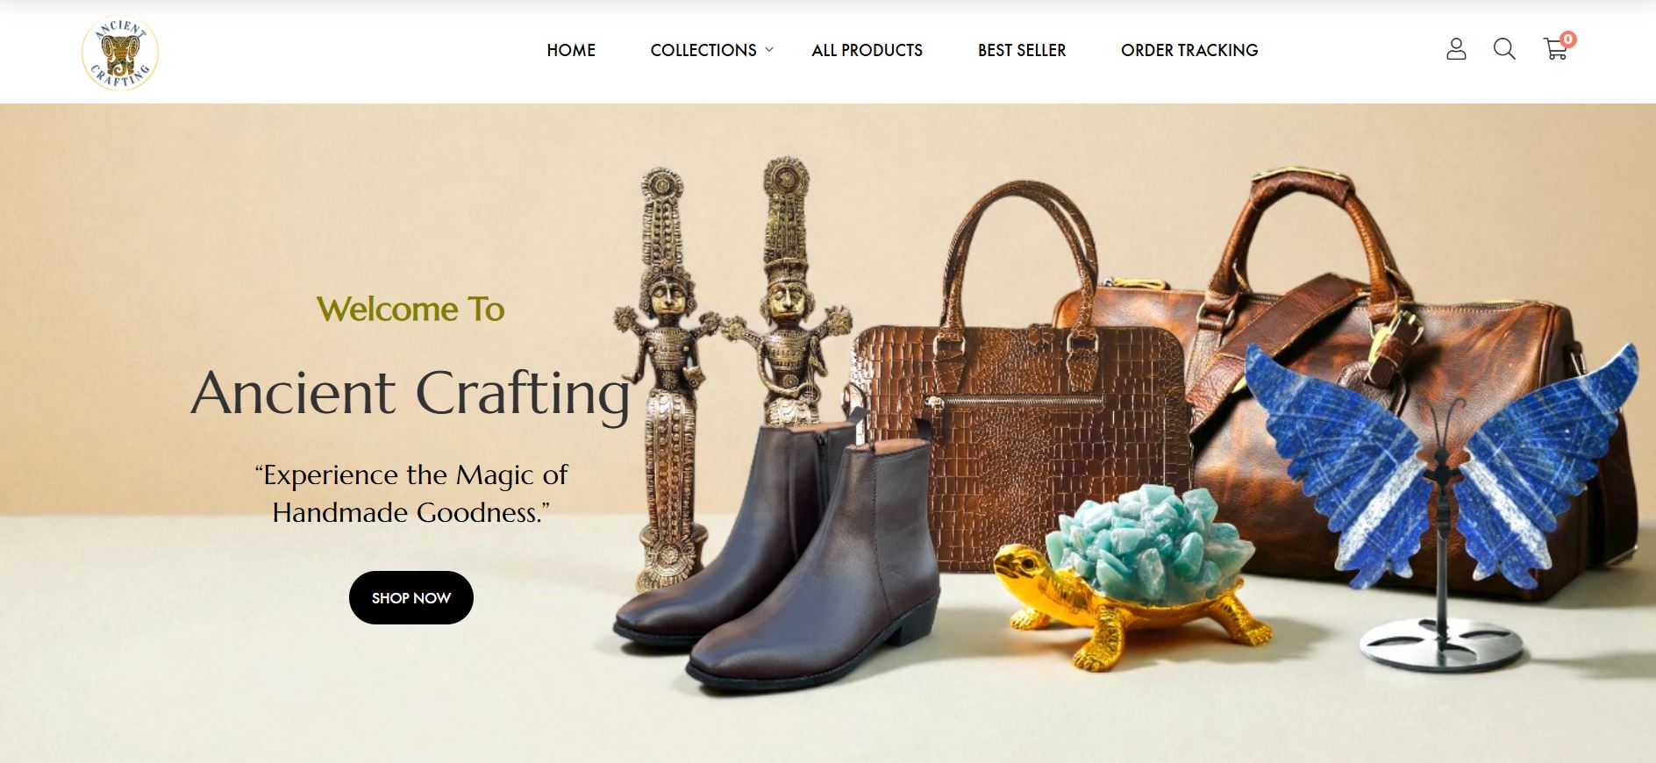The image size is (1656, 763).
Task: Click the Shop Now button
Action: point(411,598)
